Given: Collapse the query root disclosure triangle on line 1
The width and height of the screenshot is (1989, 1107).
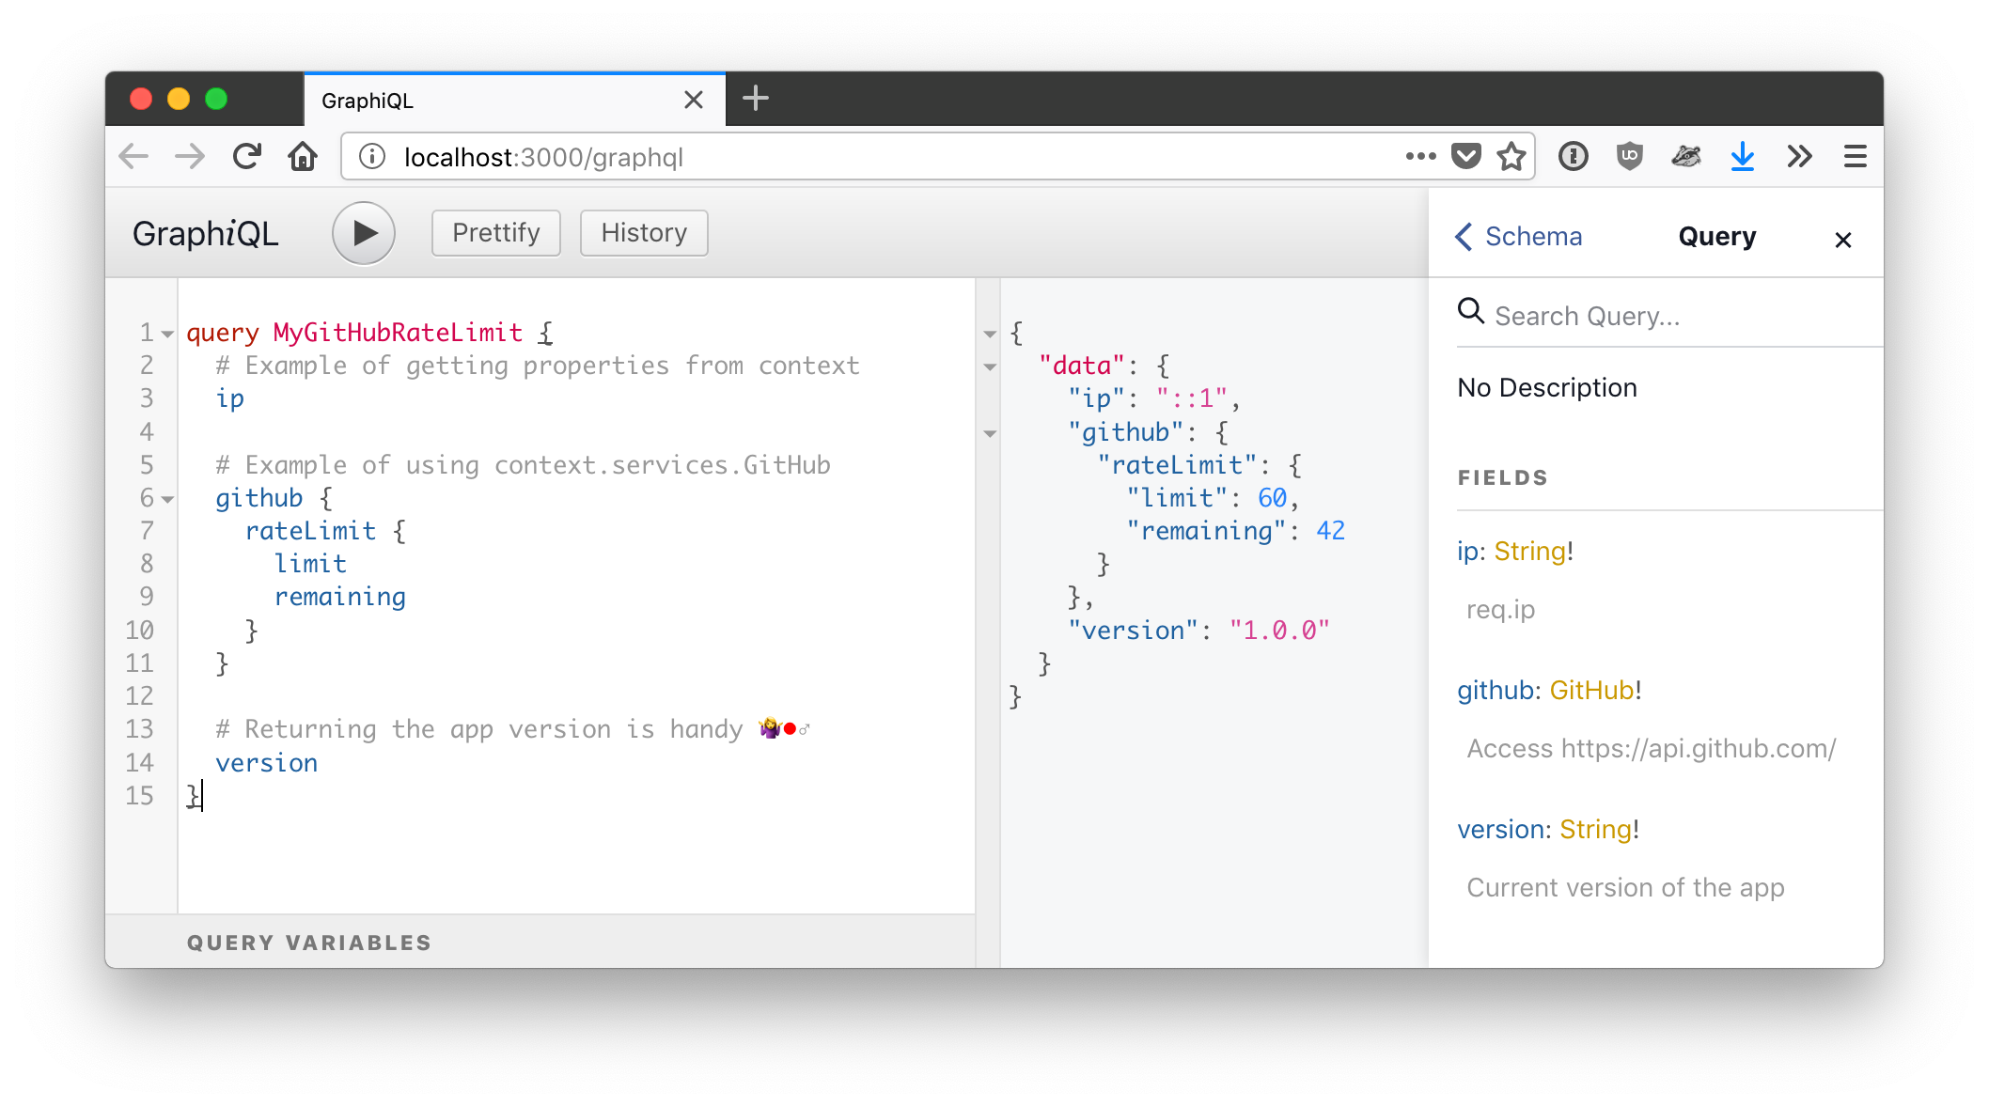Looking at the screenshot, I should (x=166, y=332).
